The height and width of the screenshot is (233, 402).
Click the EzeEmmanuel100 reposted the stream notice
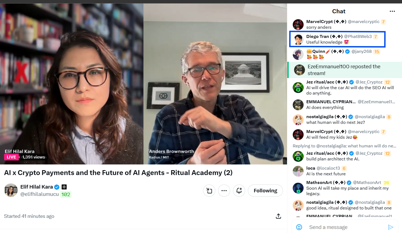click(x=345, y=70)
